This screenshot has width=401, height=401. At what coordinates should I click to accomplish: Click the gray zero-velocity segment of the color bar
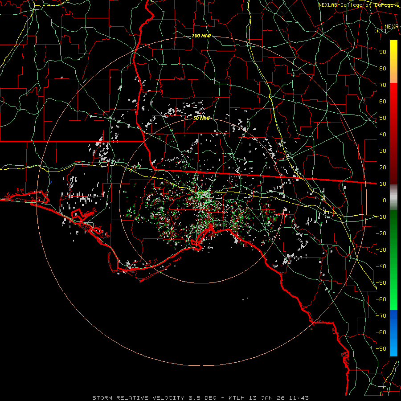coord(393,198)
